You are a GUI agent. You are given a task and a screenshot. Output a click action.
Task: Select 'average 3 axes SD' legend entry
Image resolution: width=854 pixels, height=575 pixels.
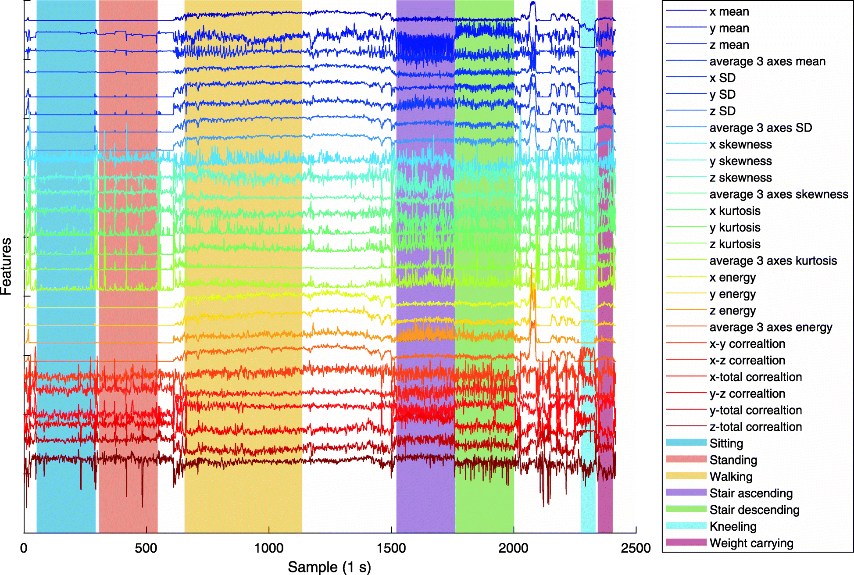(761, 128)
